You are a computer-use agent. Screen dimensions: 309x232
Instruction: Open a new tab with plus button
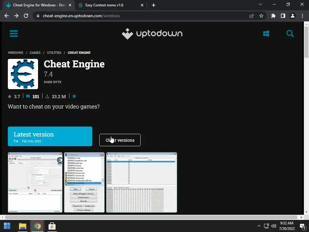154,5
